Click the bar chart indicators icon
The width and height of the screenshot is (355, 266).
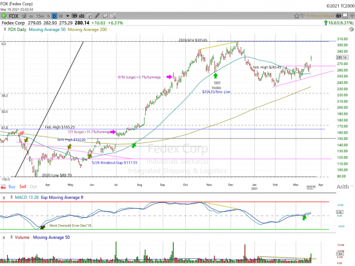tap(81, 16)
